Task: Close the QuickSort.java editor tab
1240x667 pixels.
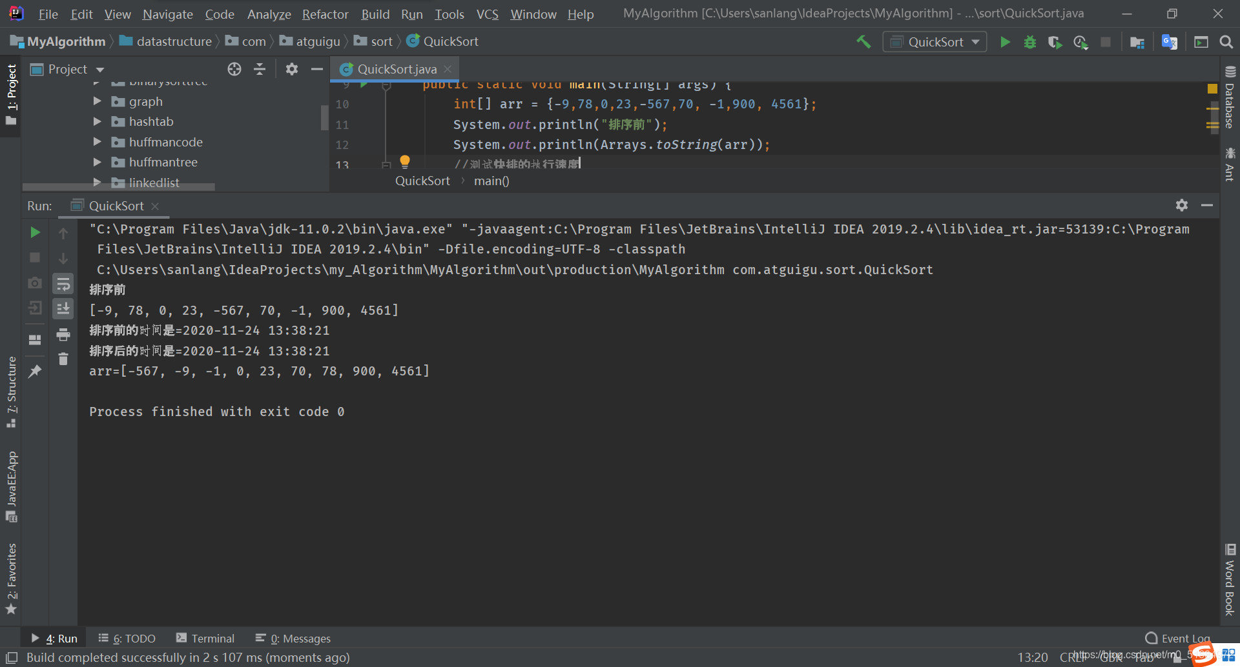Action: click(448, 69)
